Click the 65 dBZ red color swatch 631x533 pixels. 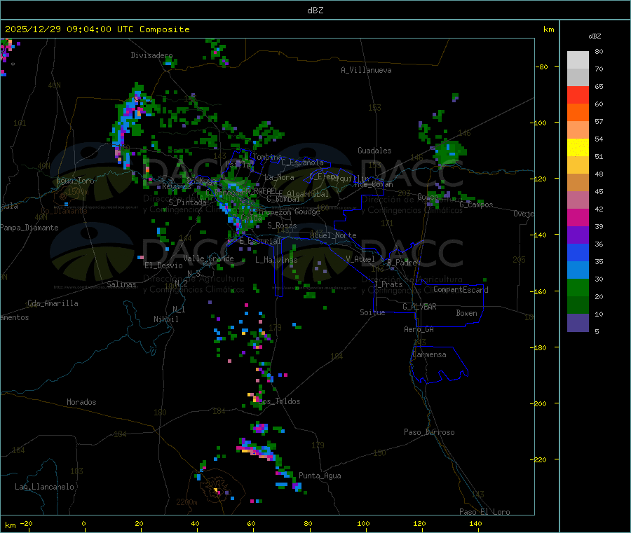[x=578, y=95]
